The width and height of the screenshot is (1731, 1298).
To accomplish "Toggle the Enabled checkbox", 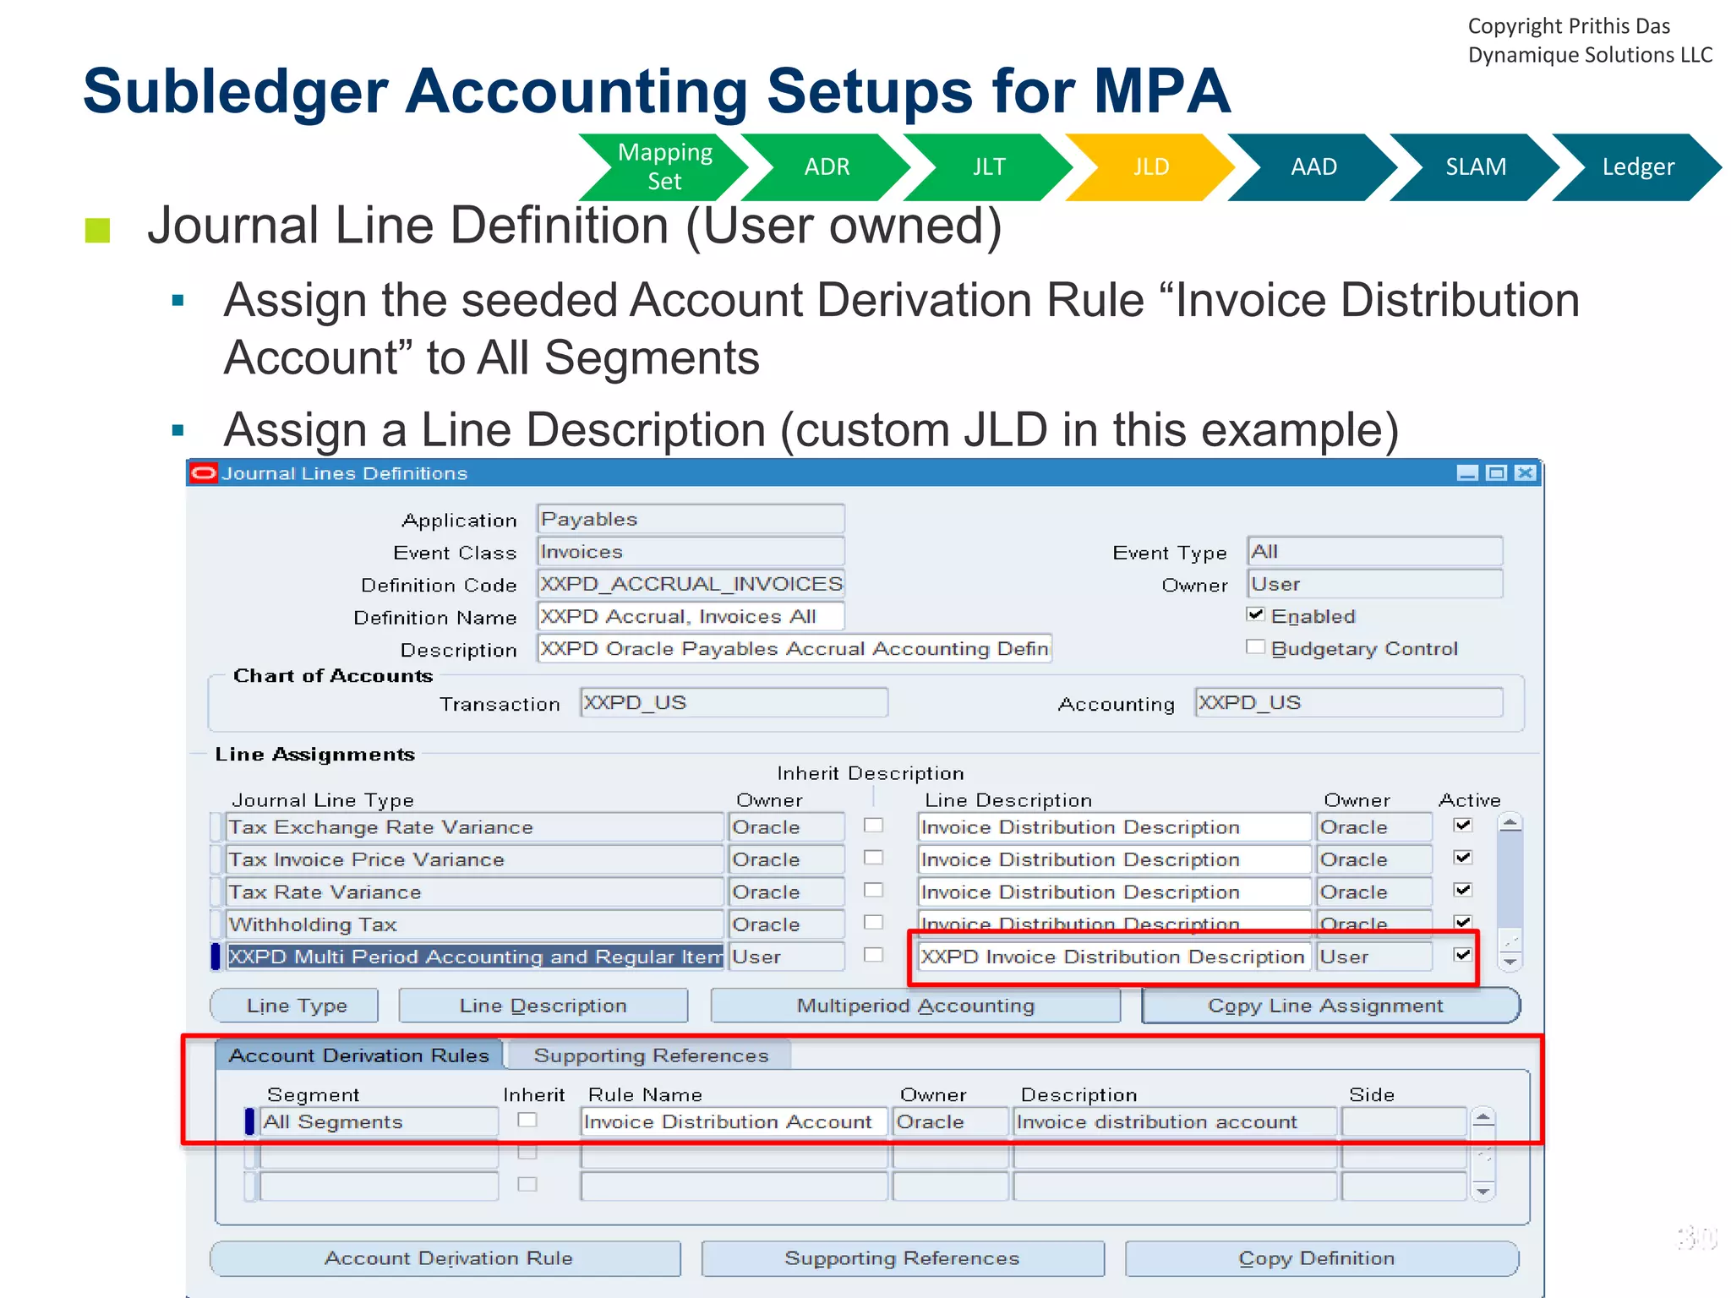I will click(1256, 614).
